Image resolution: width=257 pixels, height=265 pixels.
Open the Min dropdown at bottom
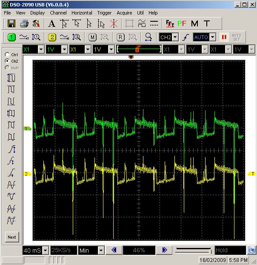(x=101, y=250)
